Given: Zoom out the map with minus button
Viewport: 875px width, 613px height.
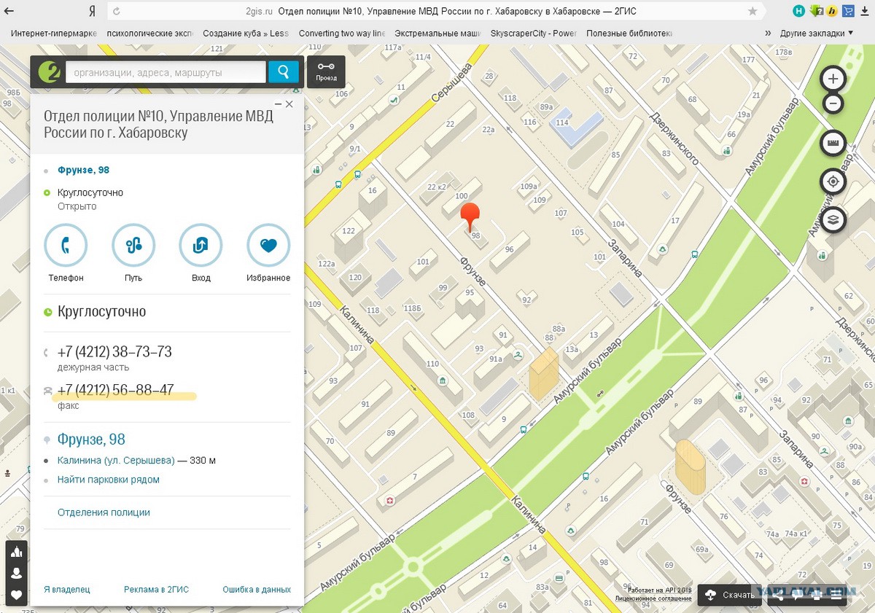Looking at the screenshot, I should point(833,104).
